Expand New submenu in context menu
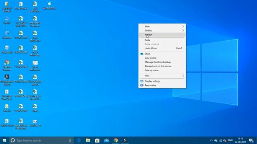The image size is (257, 144). coord(162,76)
